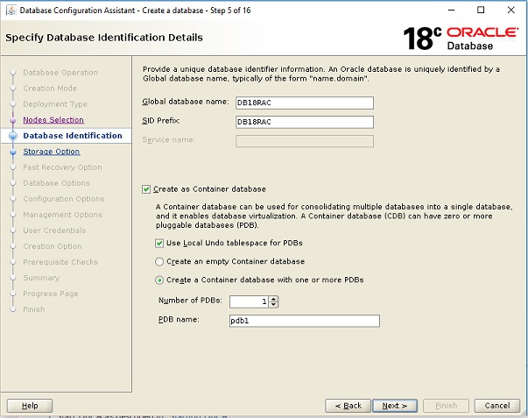The width and height of the screenshot is (528, 418).
Task: Click the Database Options step
Action: [x=56, y=183]
